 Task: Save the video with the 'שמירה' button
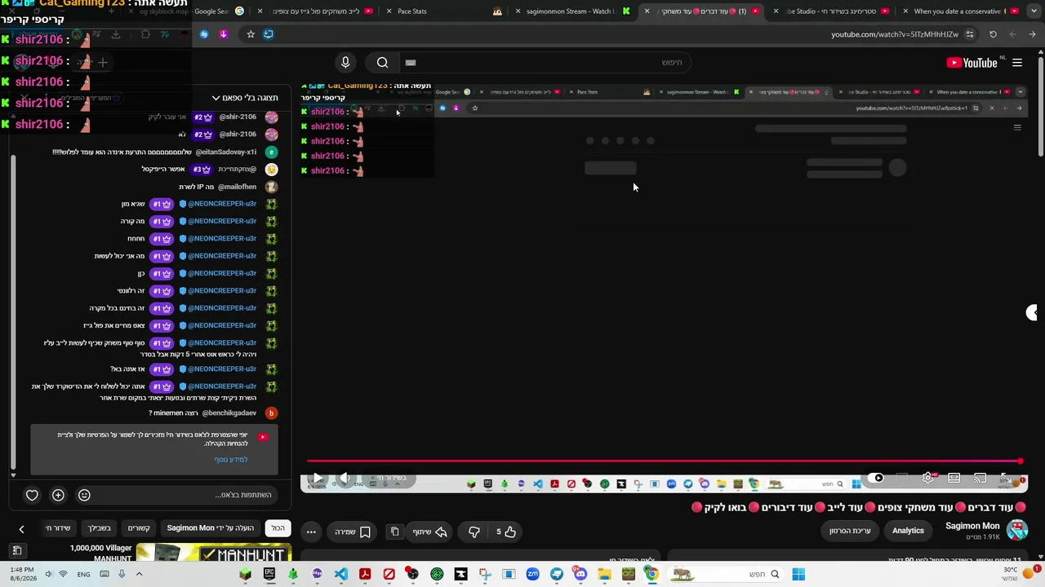(x=353, y=532)
